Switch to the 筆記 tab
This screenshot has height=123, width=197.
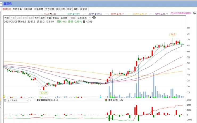[76, 9]
